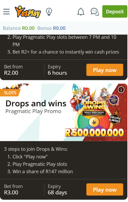This screenshot has height=202, width=128.
Task: Open the live chat bubbles icon
Action: coord(95,12)
